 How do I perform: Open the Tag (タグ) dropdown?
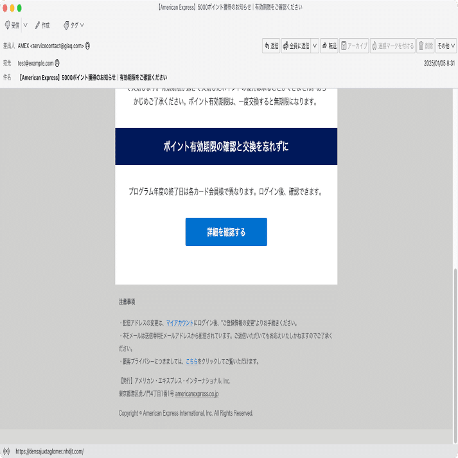pyautogui.click(x=74, y=25)
